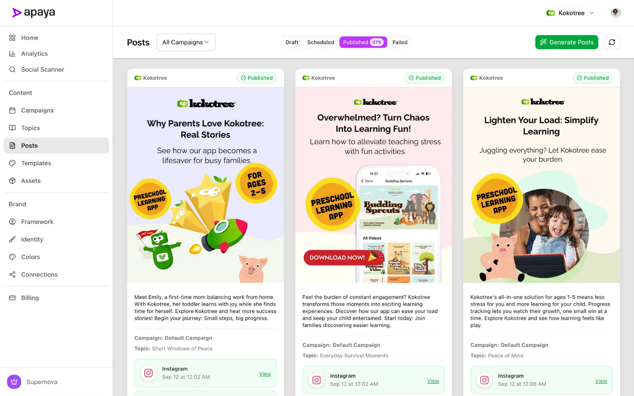Open View link on Everyday Survival Moments post

(x=433, y=381)
